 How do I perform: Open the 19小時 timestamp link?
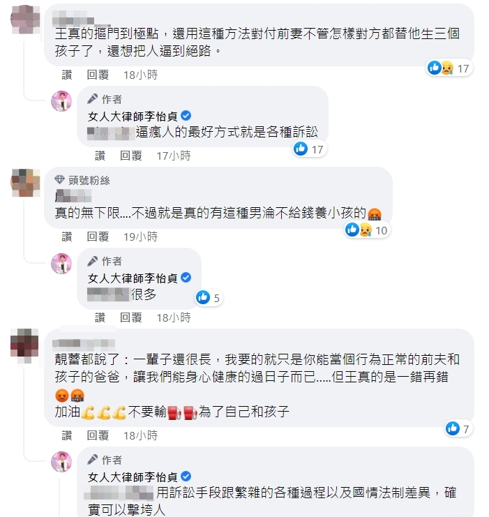pos(140,237)
